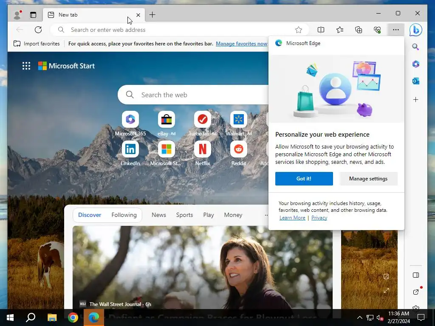The height and width of the screenshot is (326, 435).
Task: Open link in external window sidebar icon
Action: click(415, 292)
